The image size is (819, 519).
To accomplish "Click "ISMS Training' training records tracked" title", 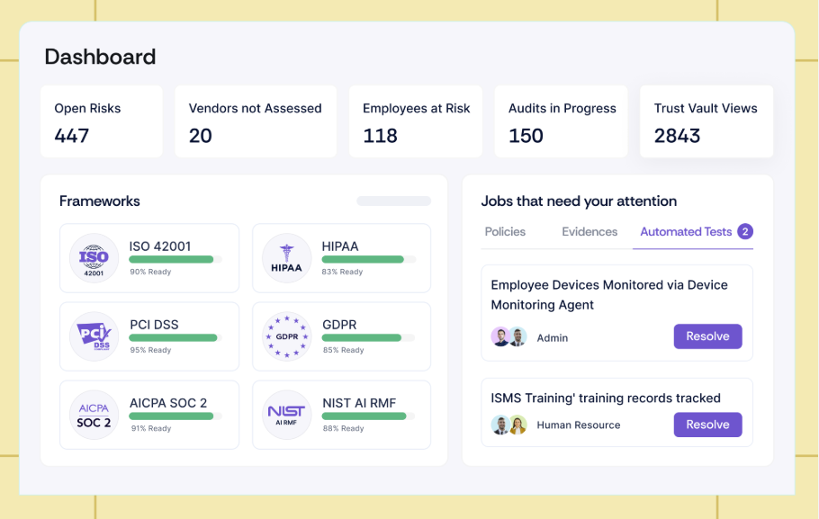I will pos(606,398).
